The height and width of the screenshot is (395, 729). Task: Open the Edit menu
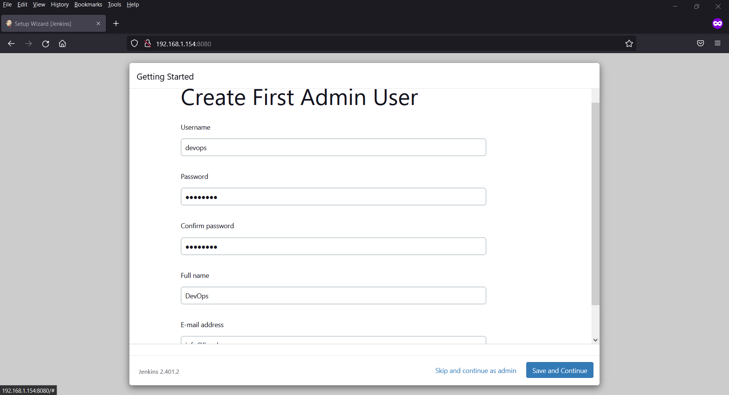22,5
